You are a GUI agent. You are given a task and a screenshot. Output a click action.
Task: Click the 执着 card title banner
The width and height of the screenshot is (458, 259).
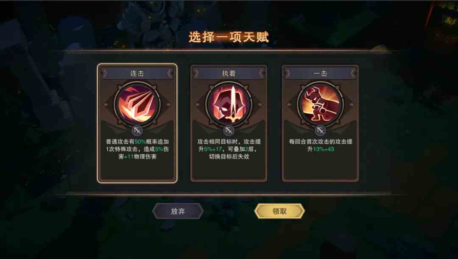(x=229, y=73)
